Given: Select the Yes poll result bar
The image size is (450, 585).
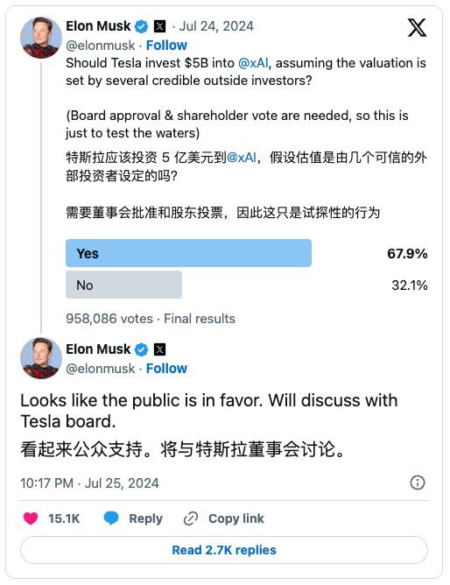Looking at the screenshot, I should point(188,253).
